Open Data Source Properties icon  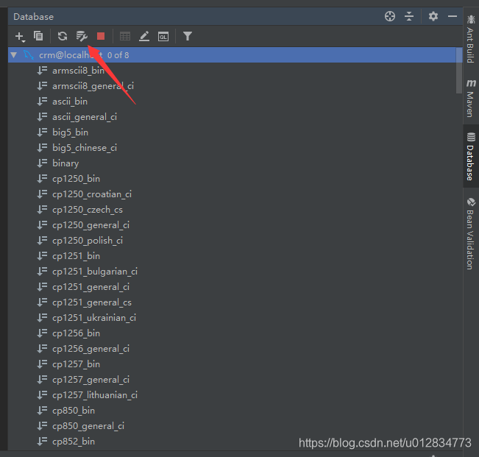[x=82, y=36]
